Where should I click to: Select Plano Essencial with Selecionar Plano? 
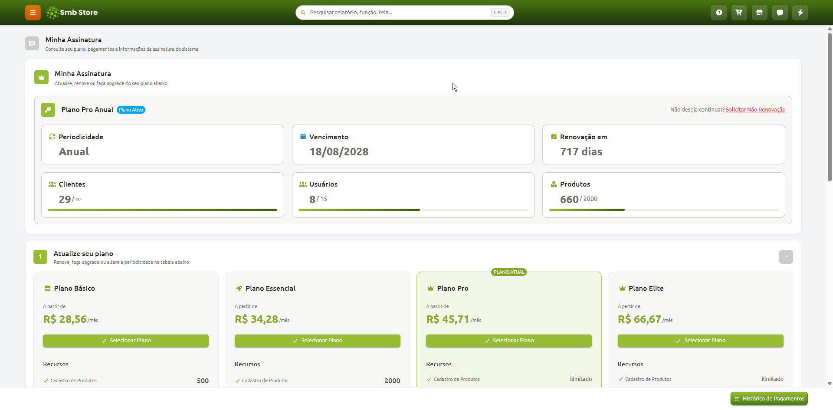318,341
